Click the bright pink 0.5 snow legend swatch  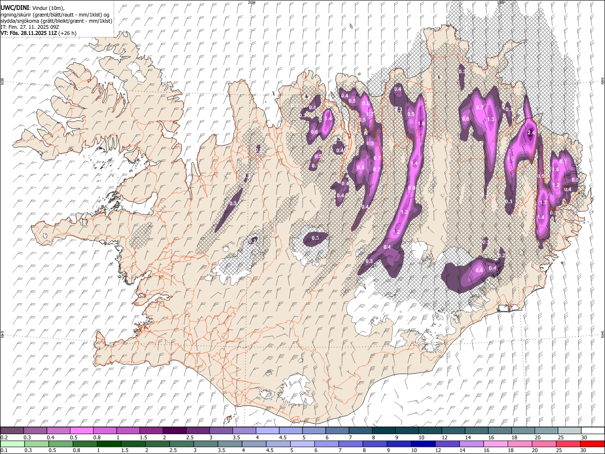[x=82, y=430]
